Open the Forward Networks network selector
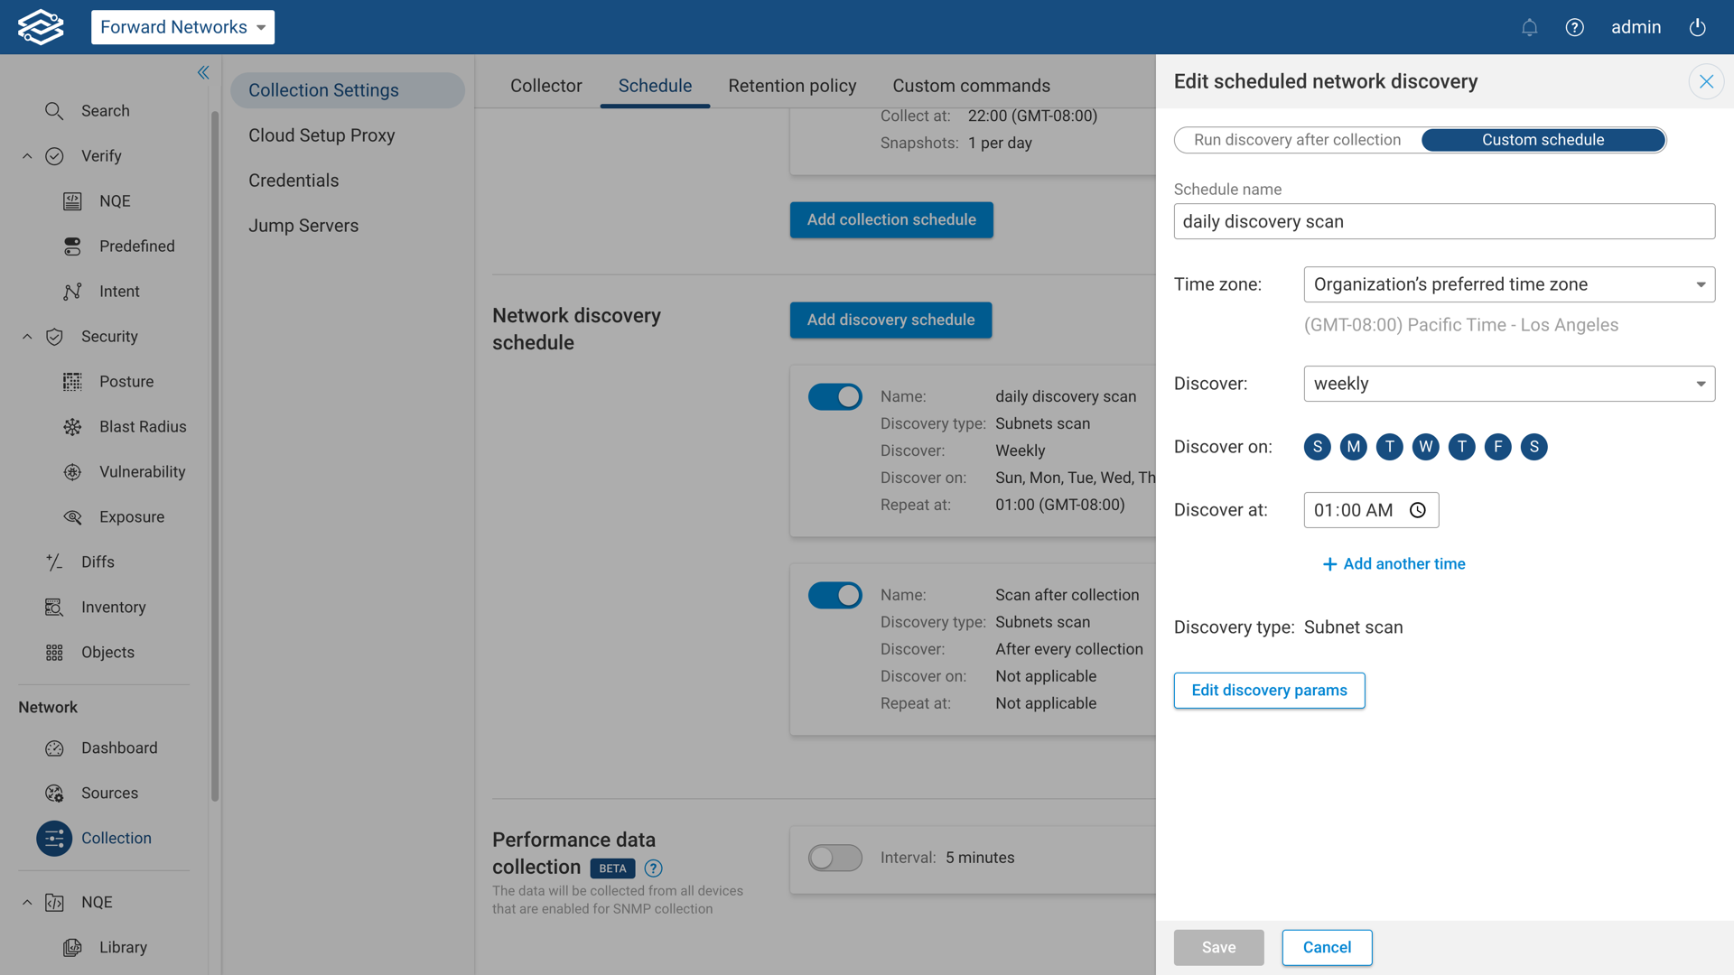1734x975 pixels. click(182, 27)
